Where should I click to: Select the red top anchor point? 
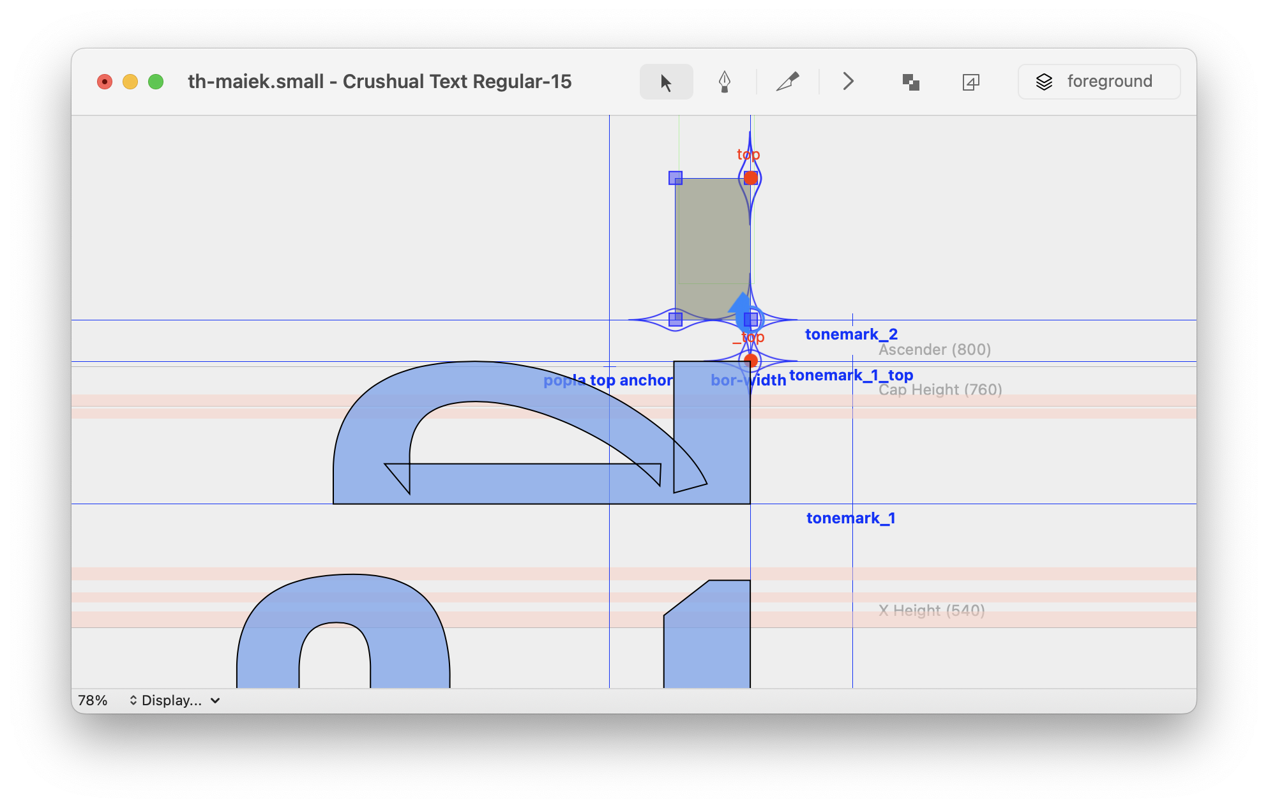coord(751,178)
